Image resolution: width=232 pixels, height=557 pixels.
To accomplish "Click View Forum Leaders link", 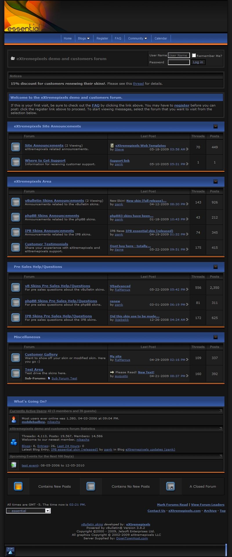I will [208, 504].
